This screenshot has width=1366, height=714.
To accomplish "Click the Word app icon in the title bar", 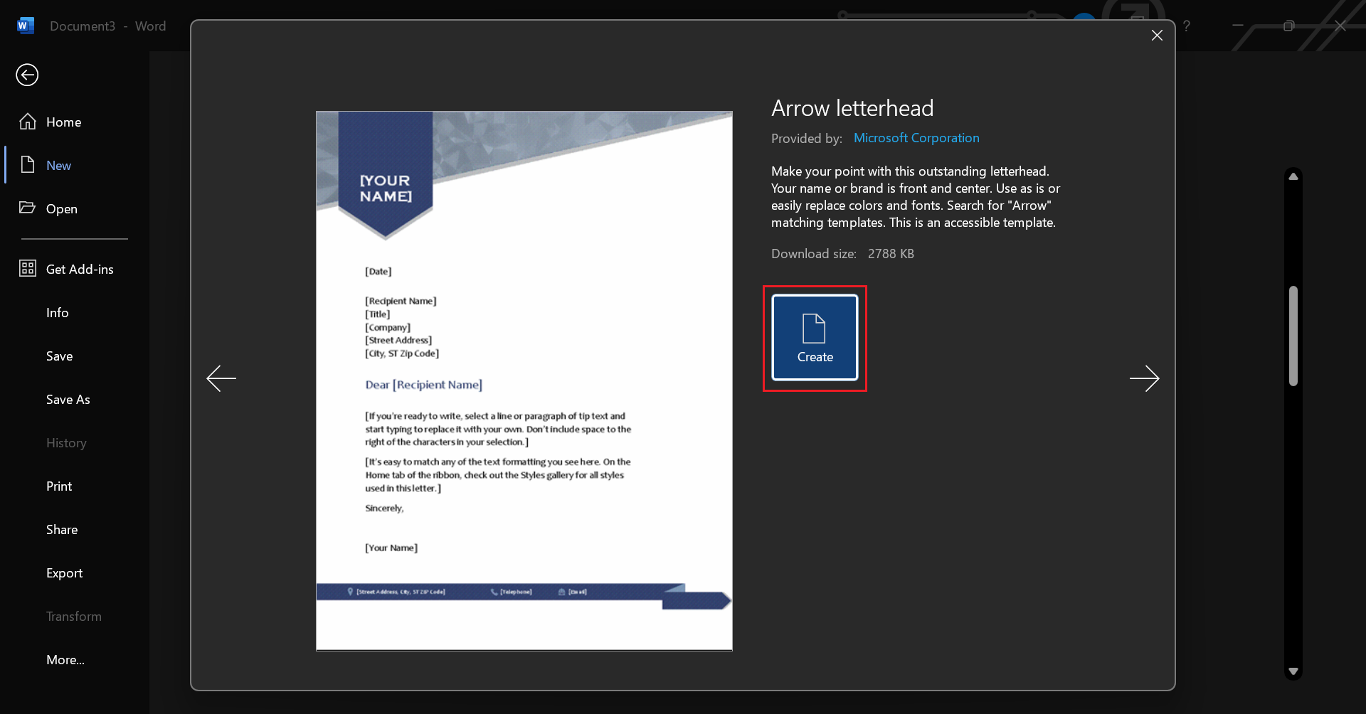I will [26, 26].
